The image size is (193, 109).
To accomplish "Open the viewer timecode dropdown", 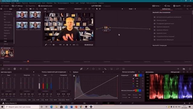I will pyautogui.click(x=79, y=9).
